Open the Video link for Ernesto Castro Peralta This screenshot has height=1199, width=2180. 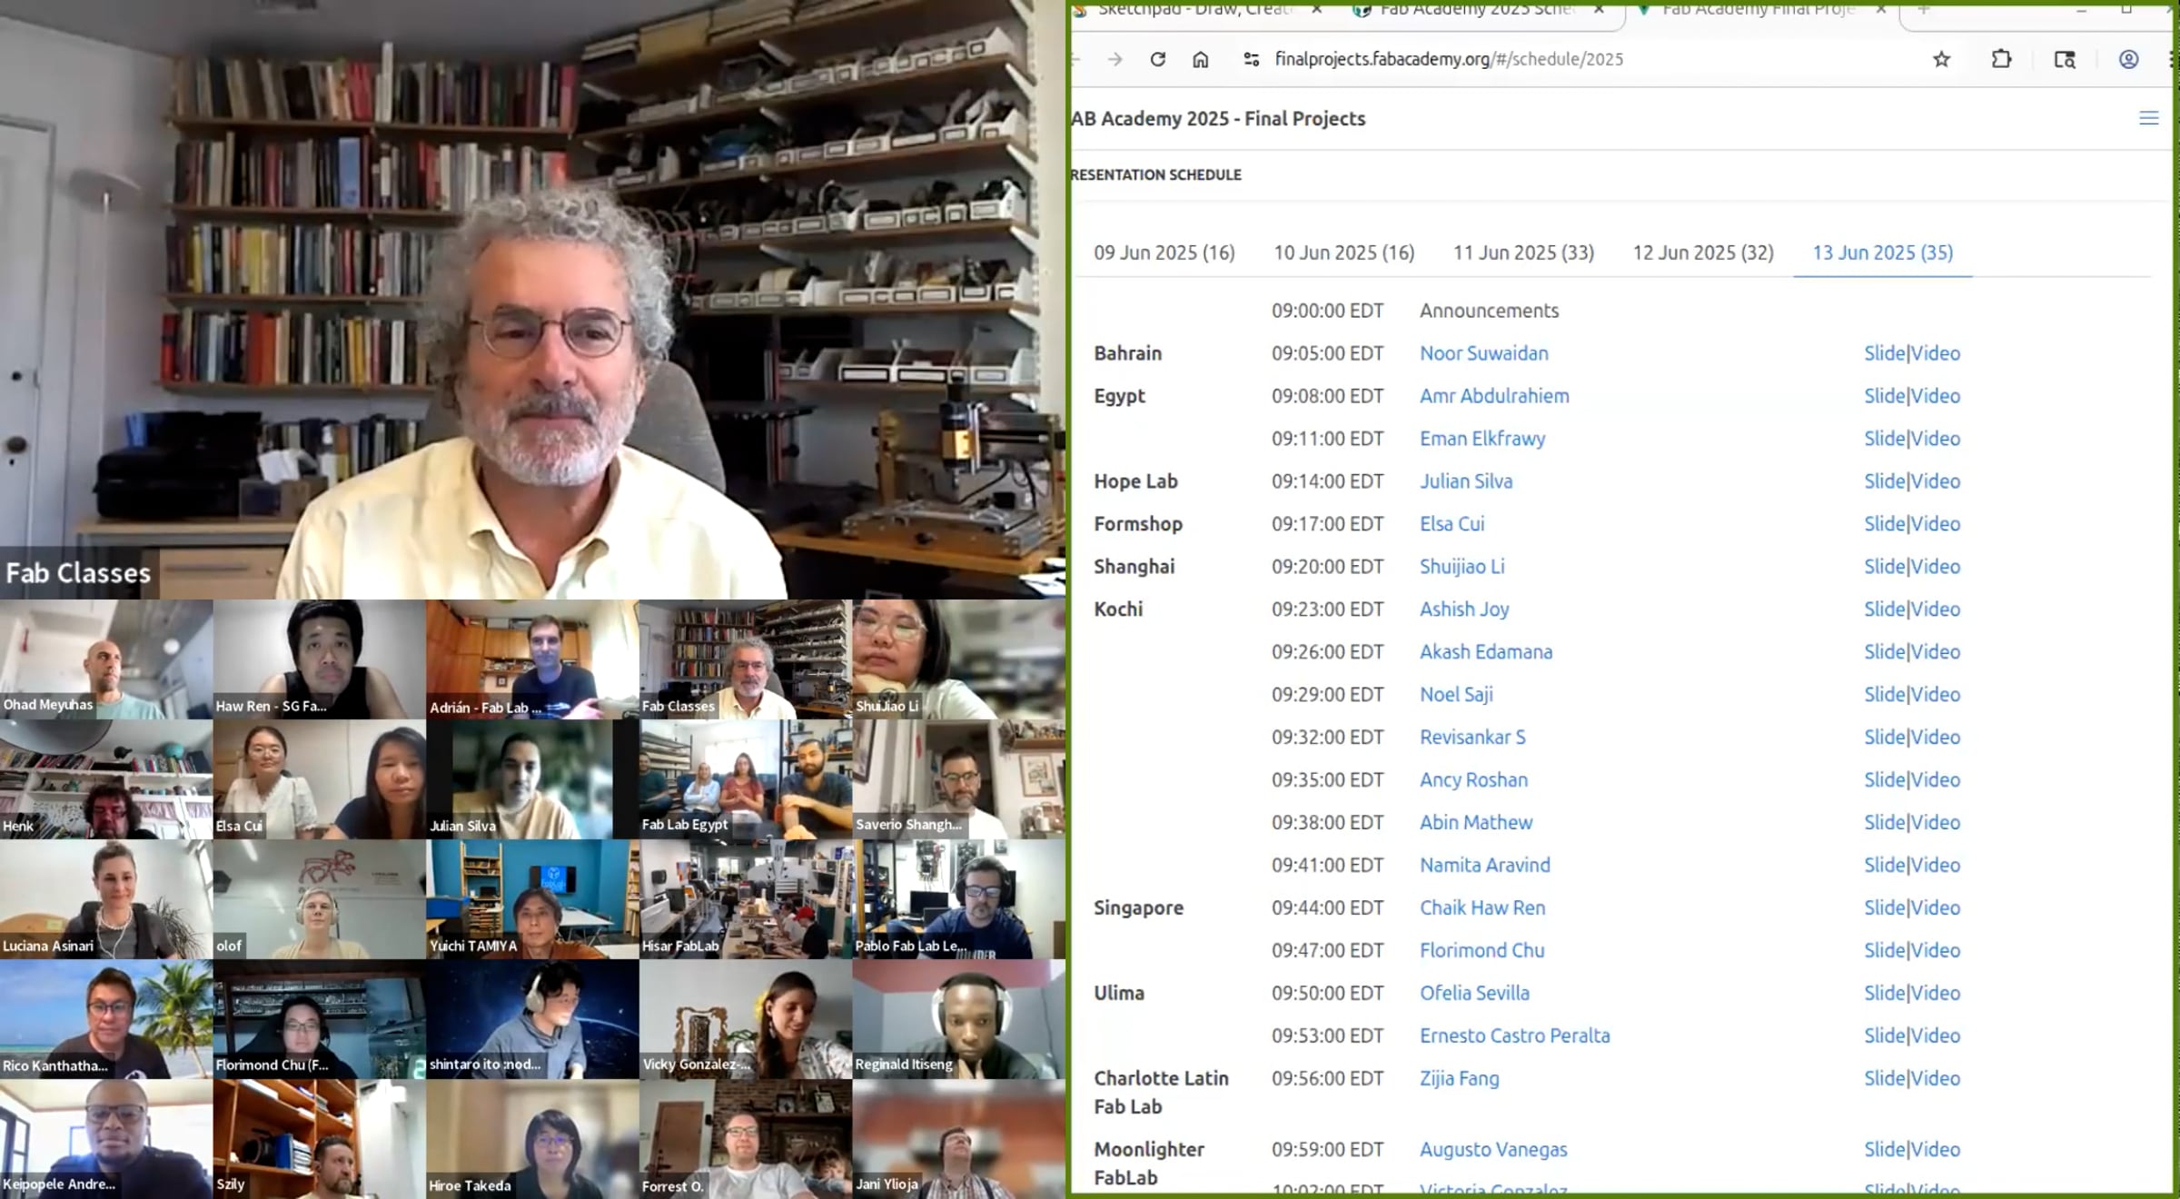pos(1935,1035)
